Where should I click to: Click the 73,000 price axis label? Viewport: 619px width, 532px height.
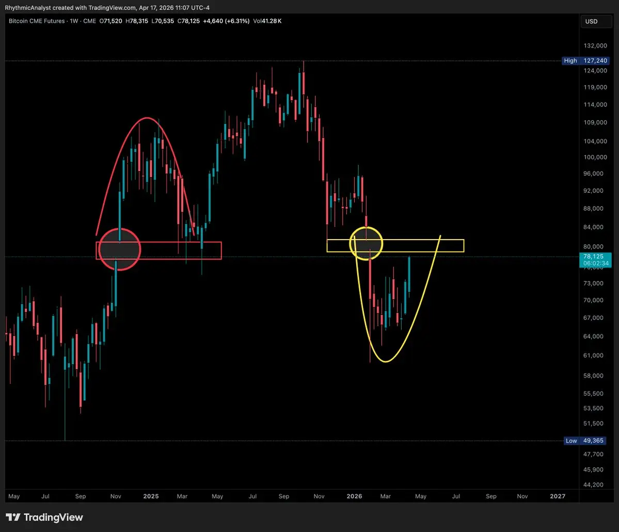593,284
